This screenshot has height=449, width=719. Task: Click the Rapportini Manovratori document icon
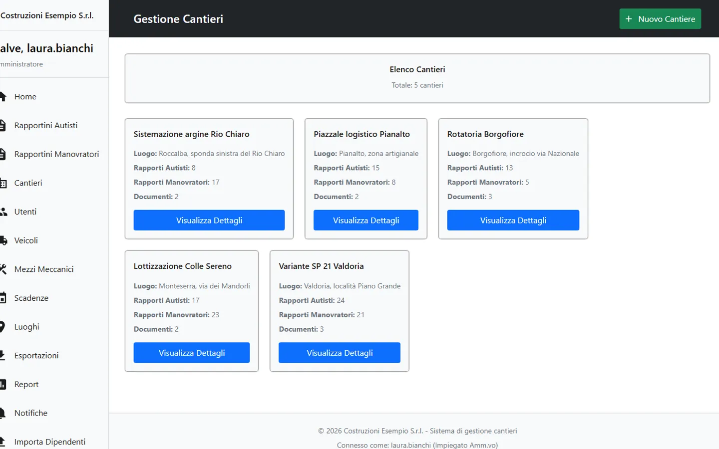tap(2, 154)
